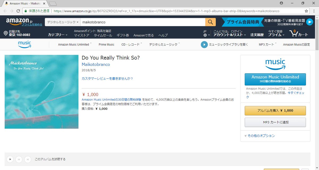Click the album title Do You Really Think So?
This screenshot has height=170, width=319.
[111, 58]
